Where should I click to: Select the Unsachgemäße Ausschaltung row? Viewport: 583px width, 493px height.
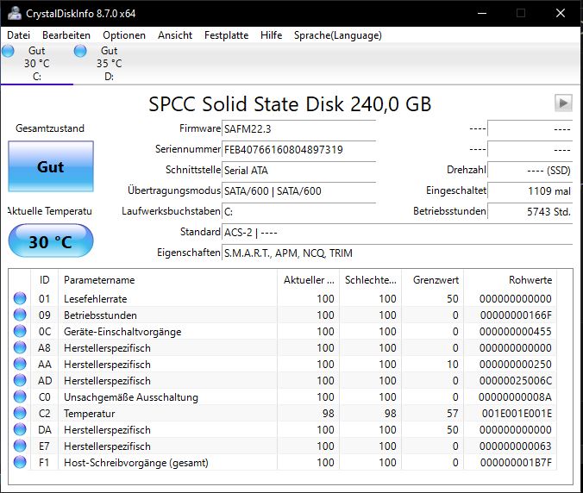(x=129, y=397)
